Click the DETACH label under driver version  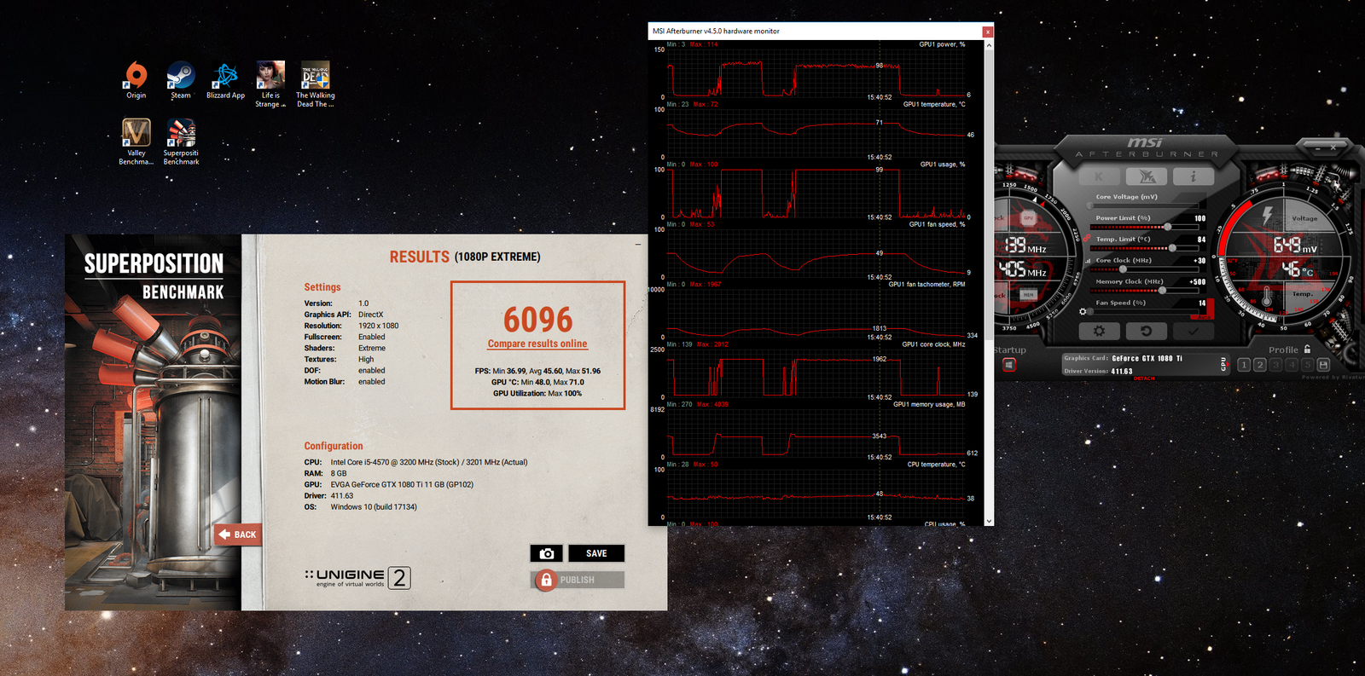pos(1144,378)
